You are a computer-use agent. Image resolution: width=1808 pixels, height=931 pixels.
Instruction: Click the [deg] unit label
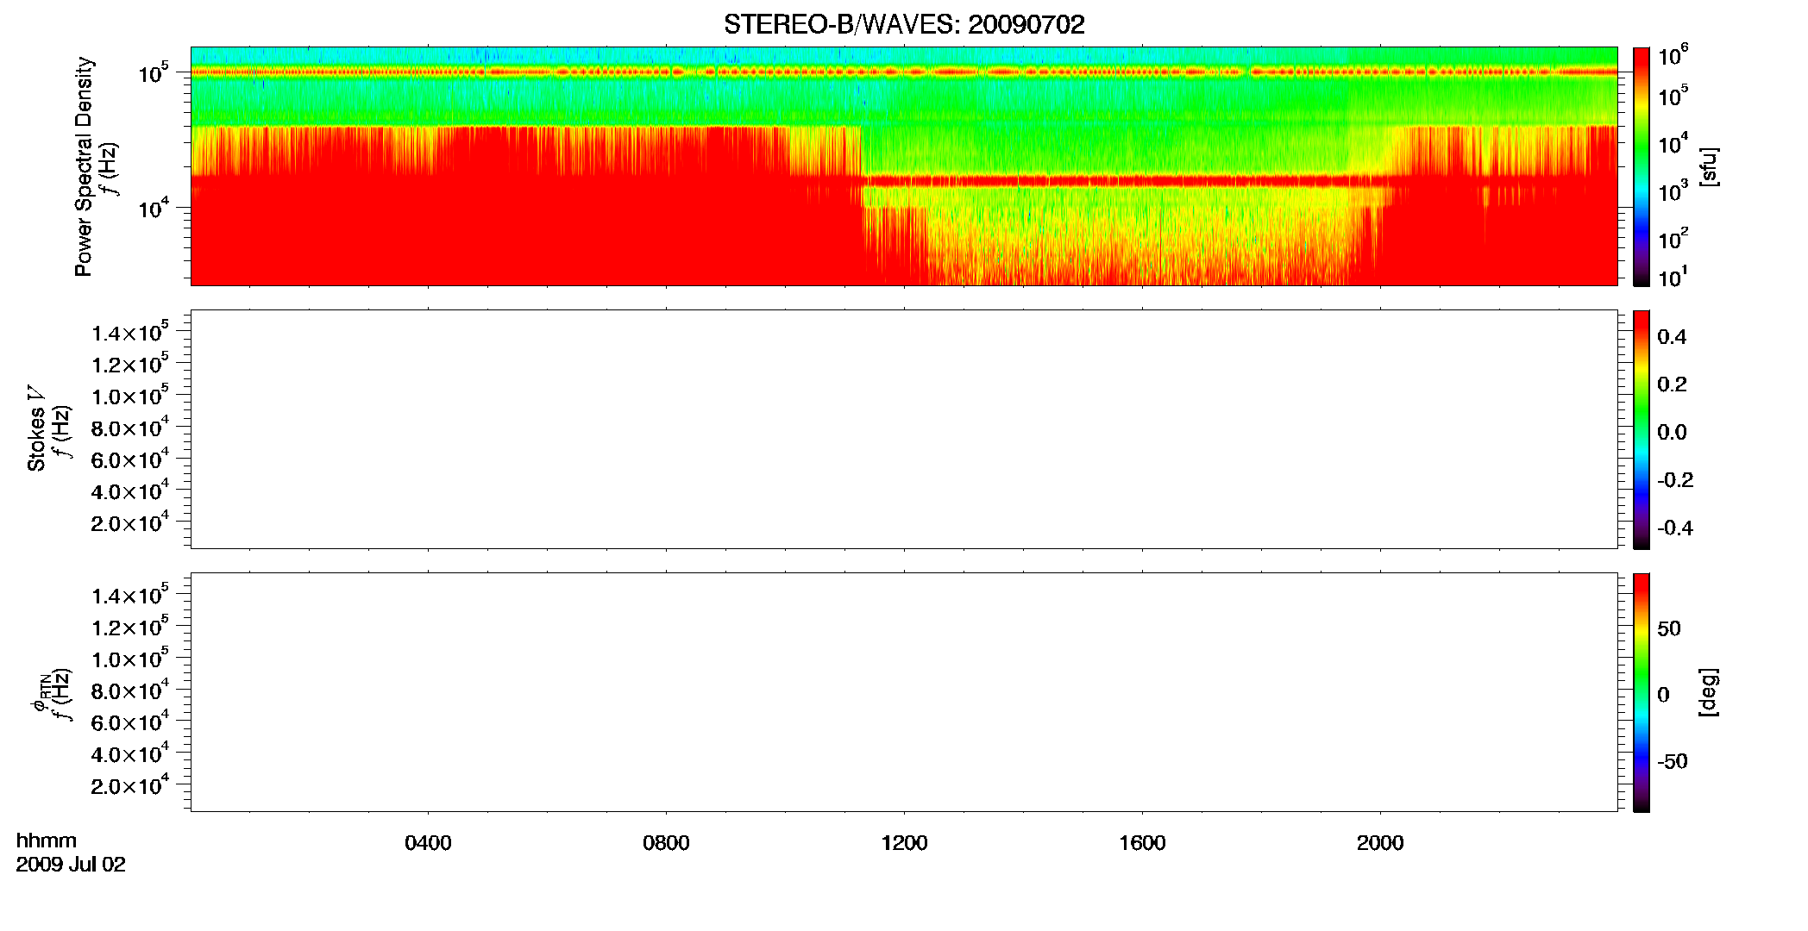pyautogui.click(x=1709, y=692)
